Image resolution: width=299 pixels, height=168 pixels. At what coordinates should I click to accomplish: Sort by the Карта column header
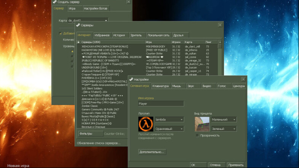194,42
